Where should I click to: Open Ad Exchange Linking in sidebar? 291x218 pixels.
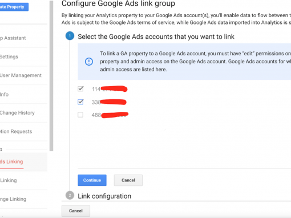[x=13, y=199]
